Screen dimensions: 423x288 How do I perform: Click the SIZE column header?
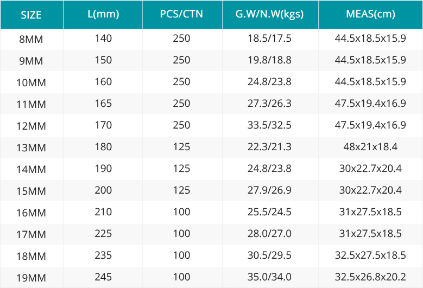click(x=31, y=15)
